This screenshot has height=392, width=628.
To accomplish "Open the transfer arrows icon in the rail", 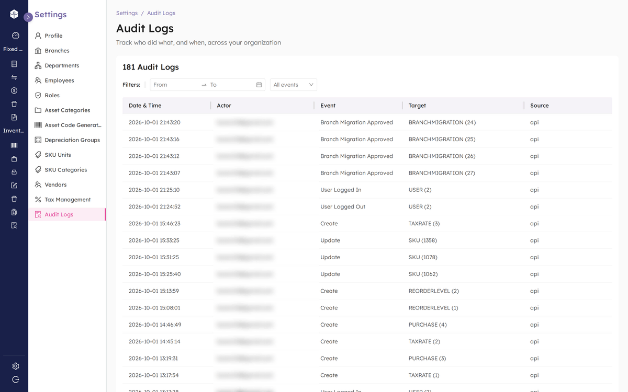I will [14, 77].
